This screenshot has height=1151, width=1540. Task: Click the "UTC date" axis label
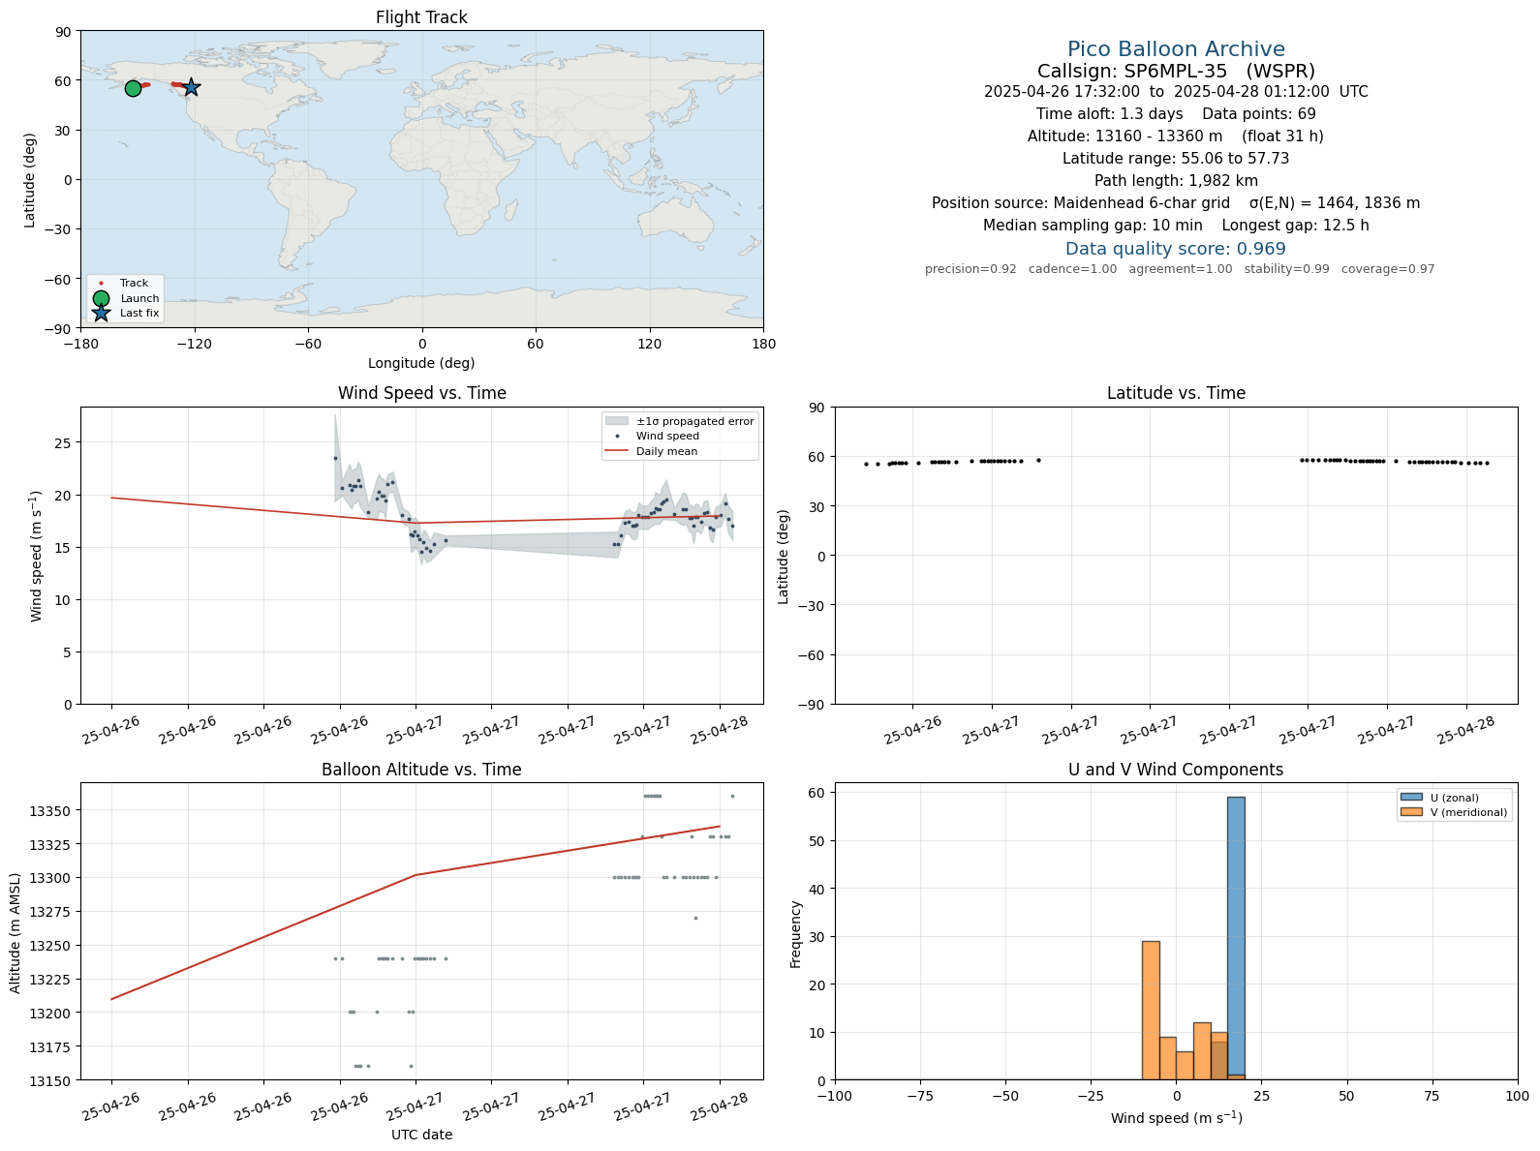pyautogui.click(x=421, y=1135)
